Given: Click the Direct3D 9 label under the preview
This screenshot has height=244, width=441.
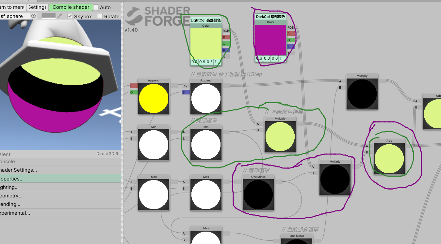Looking at the screenshot, I should pyautogui.click(x=107, y=154).
